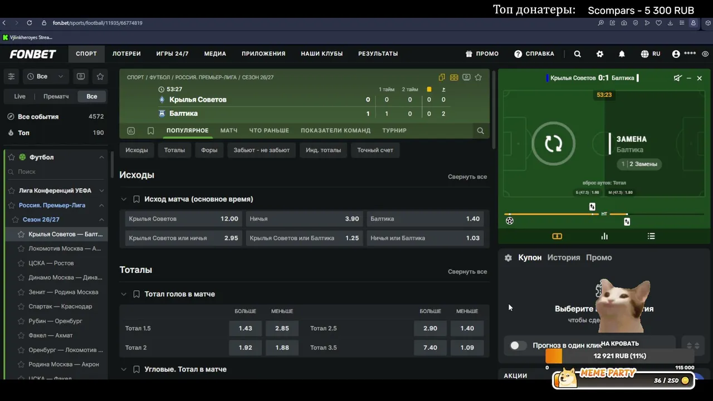The image size is (713, 401).
Task: Bet on Крылья Советов win at 12.00
Action: point(183,219)
